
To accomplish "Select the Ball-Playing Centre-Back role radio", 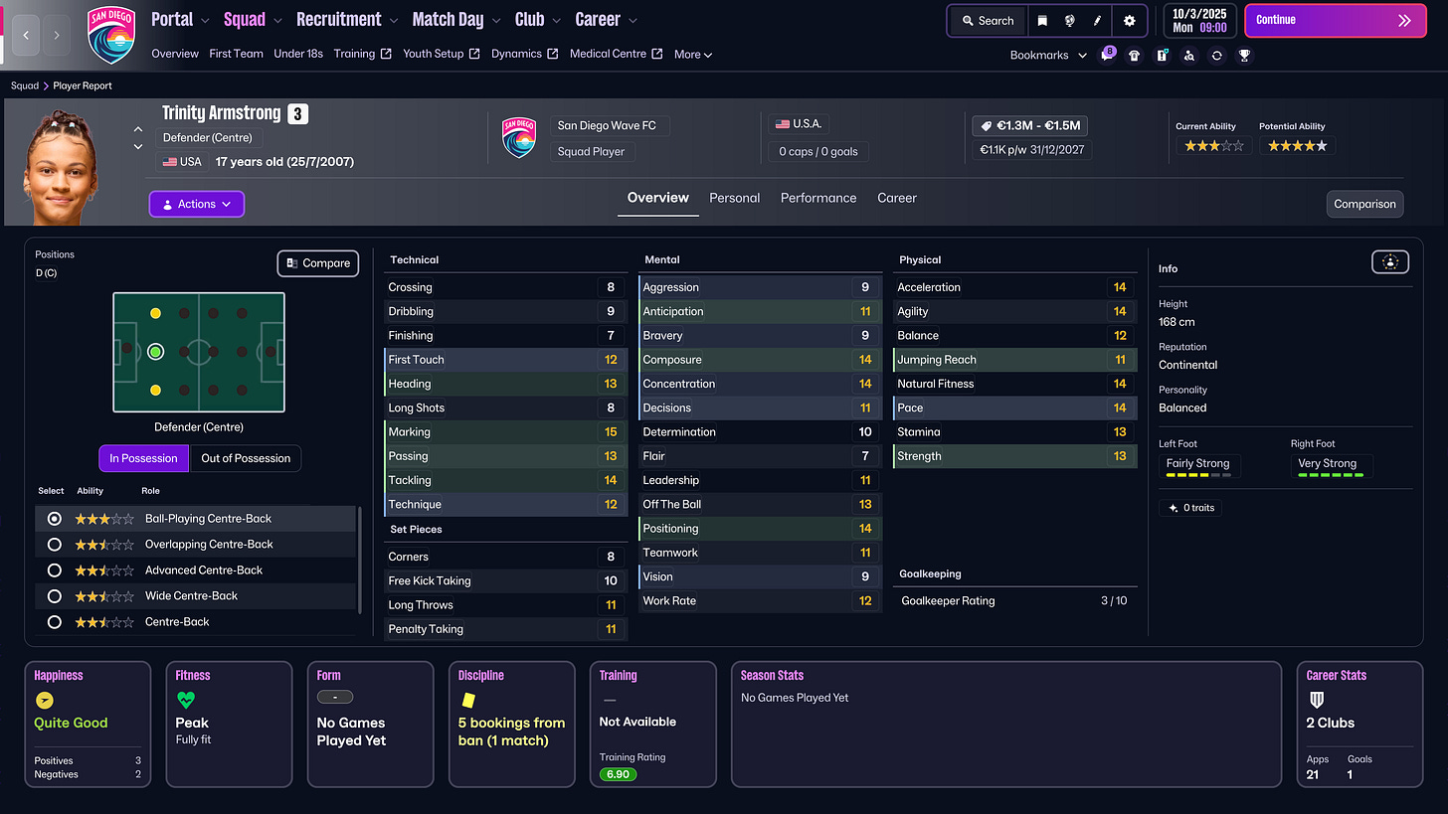I will coord(55,519).
